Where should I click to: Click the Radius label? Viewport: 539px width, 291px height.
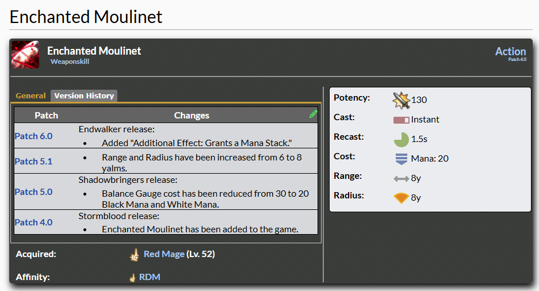[349, 196]
